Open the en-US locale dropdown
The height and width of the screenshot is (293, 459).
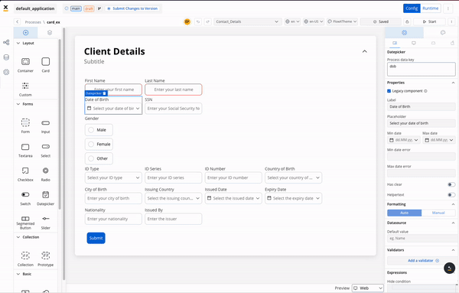click(313, 21)
